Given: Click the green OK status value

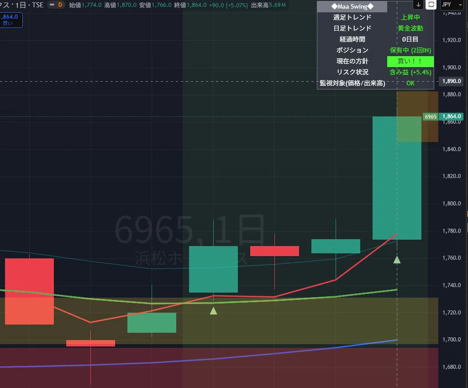Looking at the screenshot, I should (x=410, y=83).
